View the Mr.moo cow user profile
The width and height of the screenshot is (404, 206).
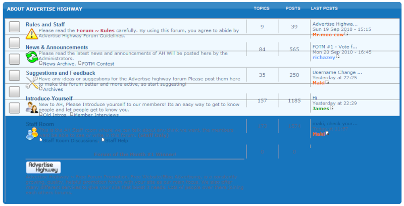click(x=328, y=34)
